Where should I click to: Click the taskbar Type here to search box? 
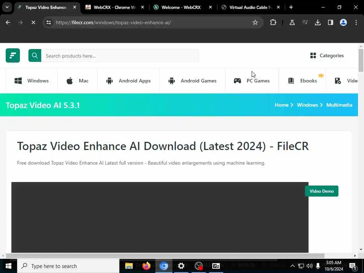(x=68, y=266)
